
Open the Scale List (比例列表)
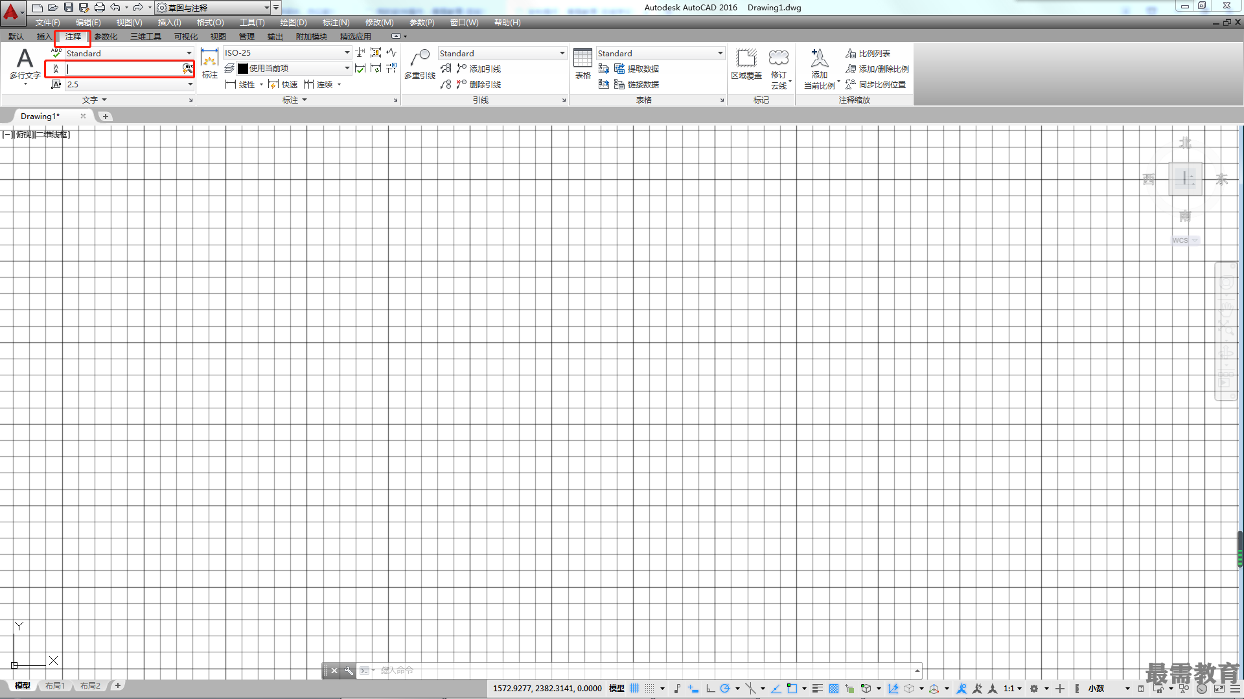[x=868, y=53]
